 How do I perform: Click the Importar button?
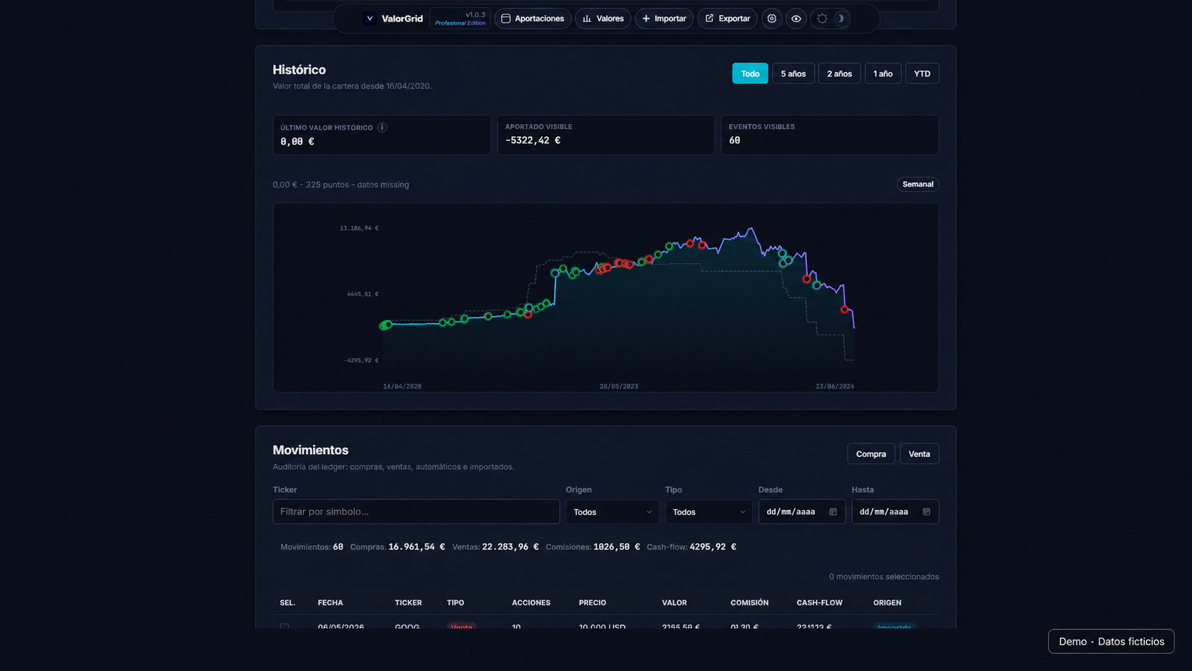(664, 19)
